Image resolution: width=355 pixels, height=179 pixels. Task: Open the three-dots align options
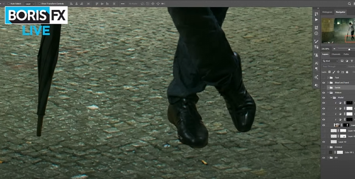(x=122, y=4)
